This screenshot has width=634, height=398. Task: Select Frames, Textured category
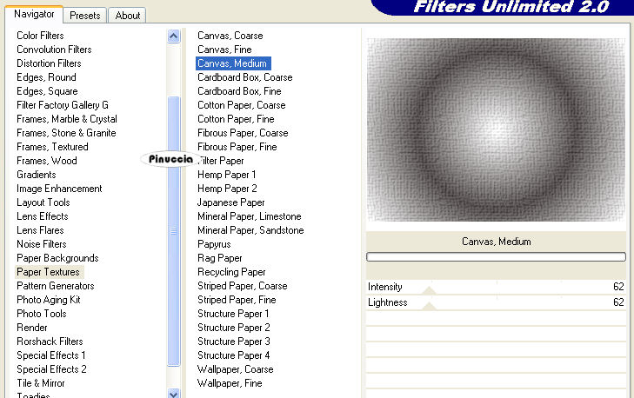52,147
